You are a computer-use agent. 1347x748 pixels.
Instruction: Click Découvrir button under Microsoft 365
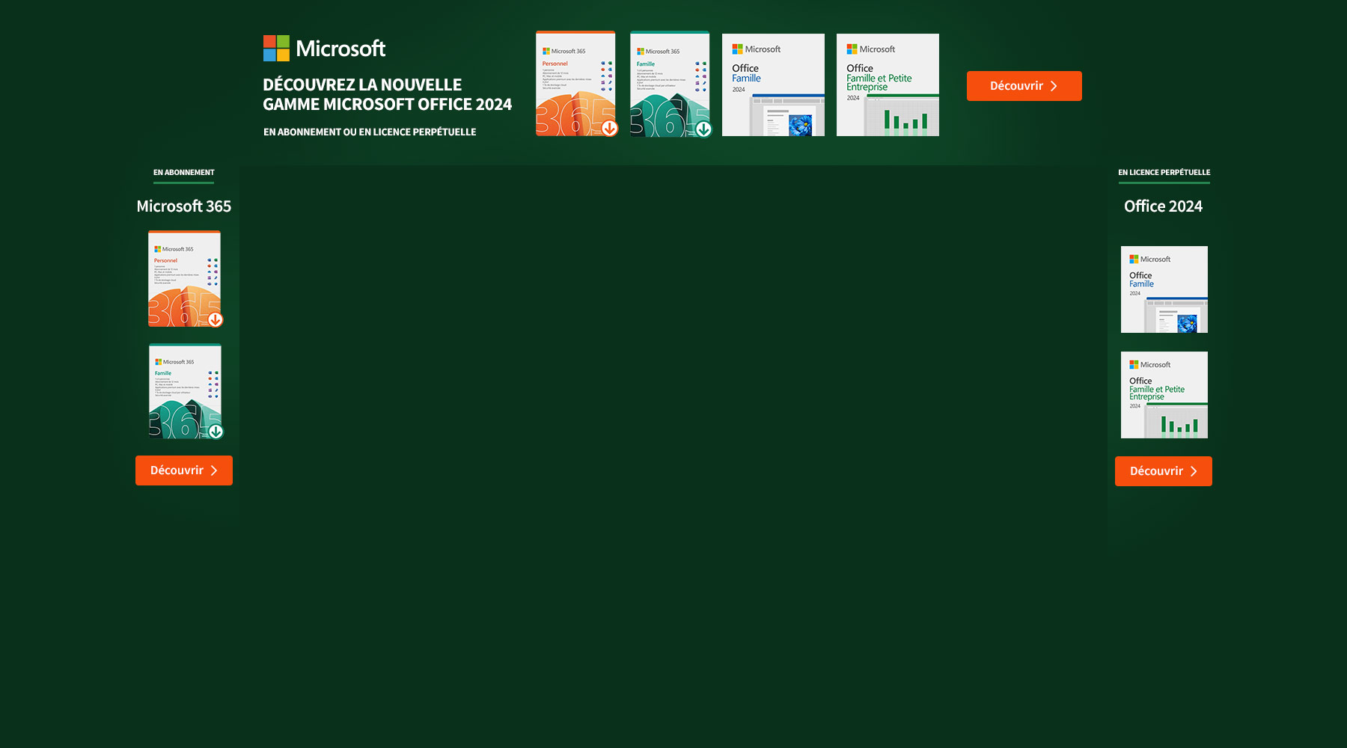[x=184, y=470]
